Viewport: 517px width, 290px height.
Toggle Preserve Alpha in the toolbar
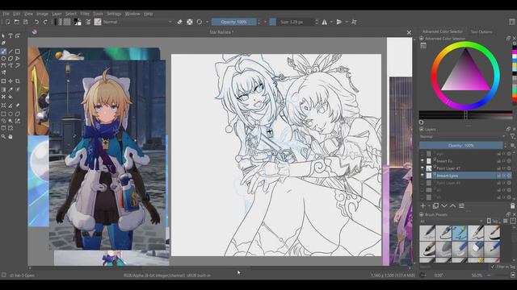click(x=190, y=22)
